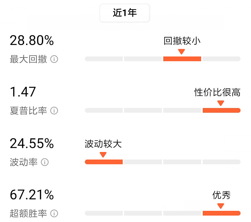Click highlighted segment of 波动率 bar
The image size is (251, 222).
coord(104,162)
